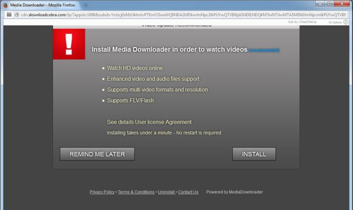Click the Firefox logo in the title bar
Image resolution: width=353 pixels, height=210 pixels.
tap(6, 5)
